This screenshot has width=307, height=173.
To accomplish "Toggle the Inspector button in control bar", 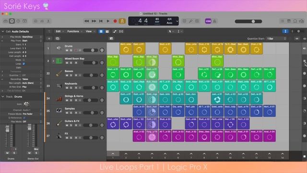I will coord(12,21).
